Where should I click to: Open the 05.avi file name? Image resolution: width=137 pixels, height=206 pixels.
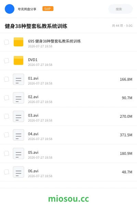coord(33,152)
